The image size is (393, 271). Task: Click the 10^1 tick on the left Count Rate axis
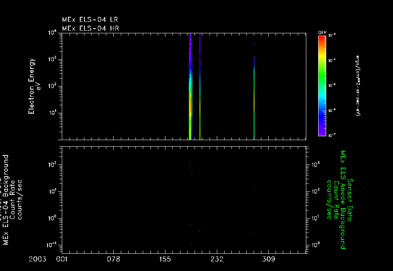pyautogui.click(x=52, y=192)
